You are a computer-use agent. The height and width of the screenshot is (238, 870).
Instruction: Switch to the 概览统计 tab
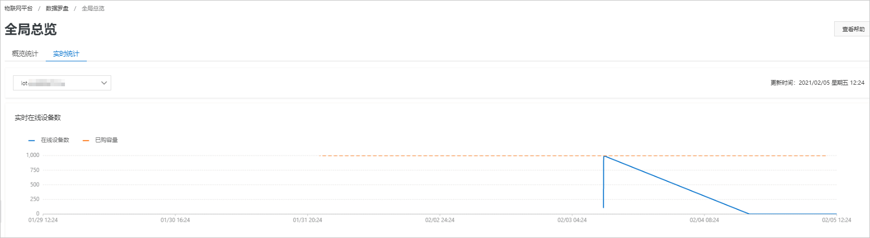click(25, 54)
